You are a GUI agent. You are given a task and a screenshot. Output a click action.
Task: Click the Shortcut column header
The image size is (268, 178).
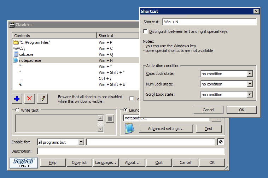(x=117, y=36)
